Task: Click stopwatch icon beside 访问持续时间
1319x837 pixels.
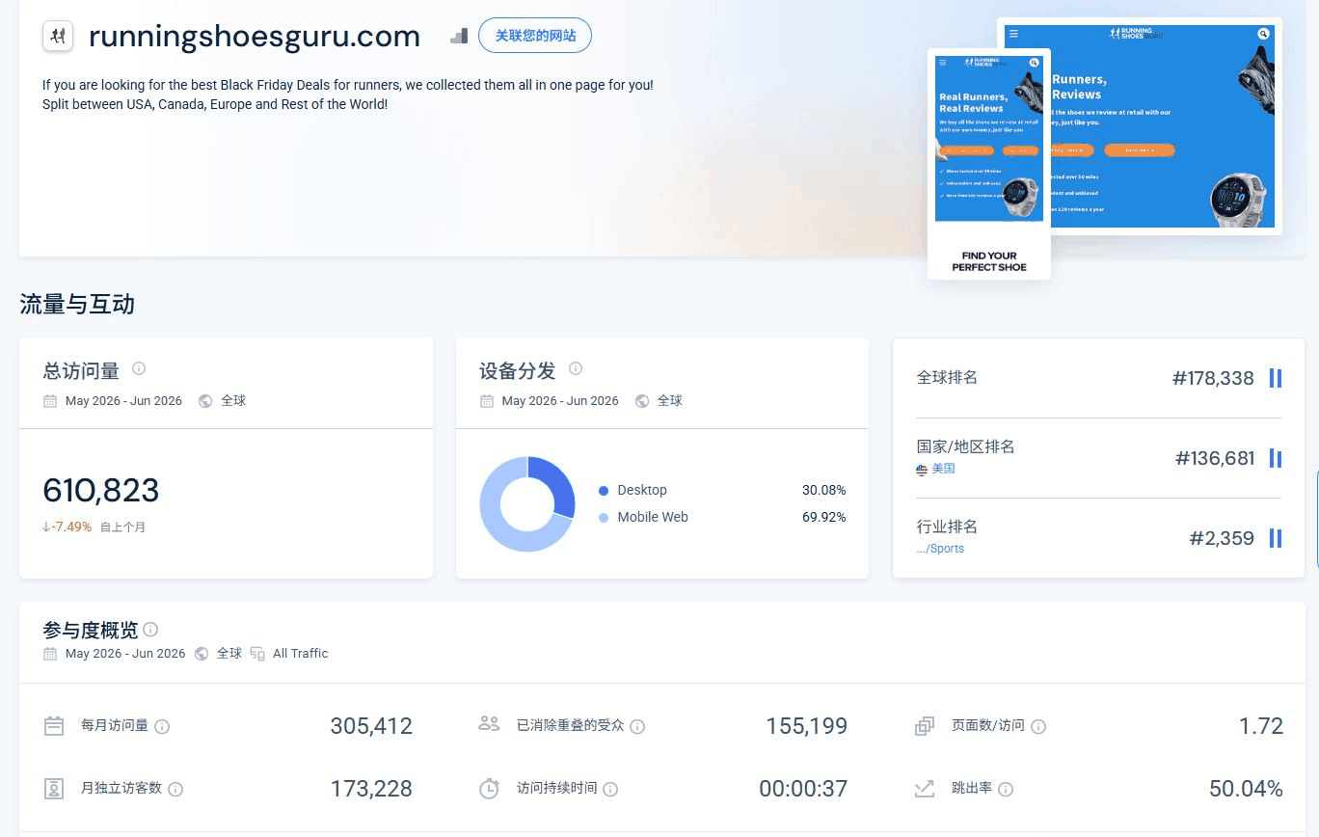Action: pyautogui.click(x=489, y=788)
